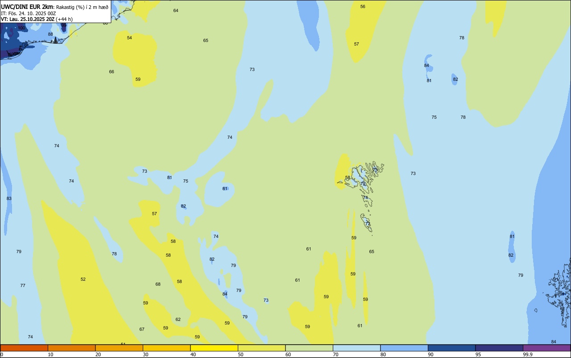Screen dimensions: 571x358
Task: Click the map value "66"
Action: [x=112, y=71]
